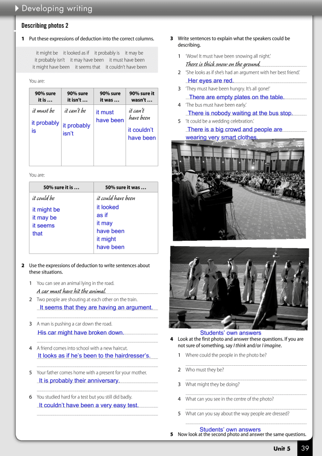The image size is (322, 456).
Task: Click the photo of men in robes walking
Action: point(239,289)
